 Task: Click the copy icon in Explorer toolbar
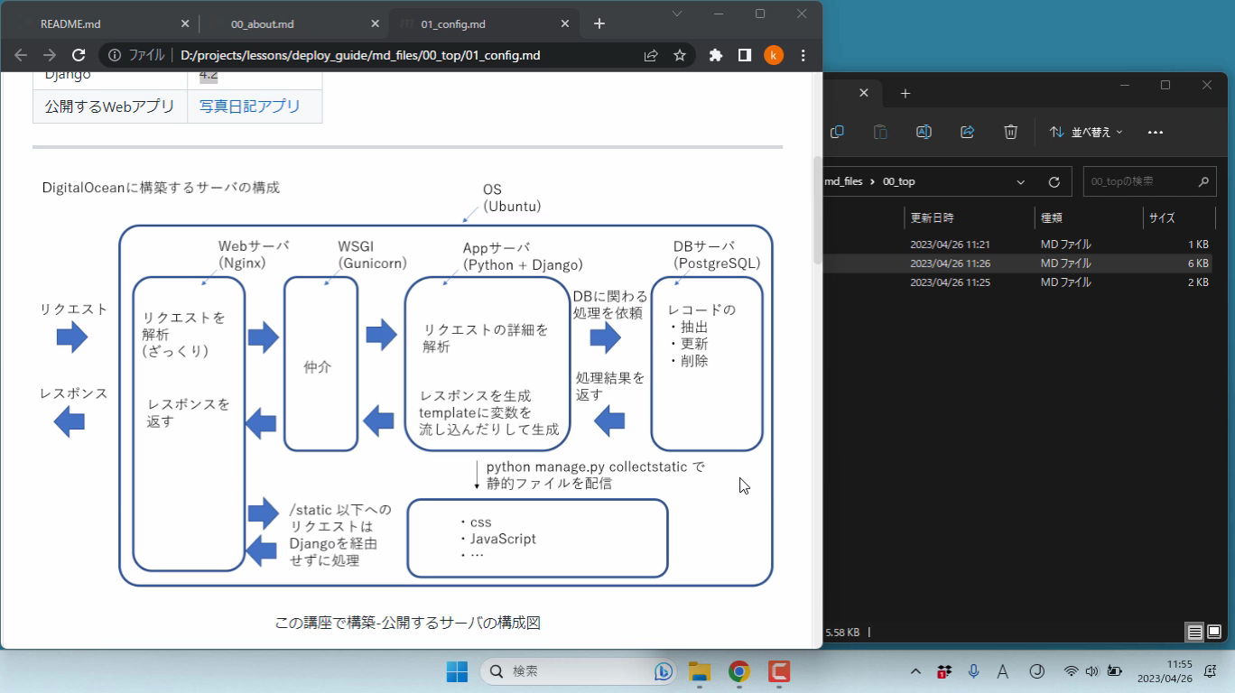tap(837, 132)
